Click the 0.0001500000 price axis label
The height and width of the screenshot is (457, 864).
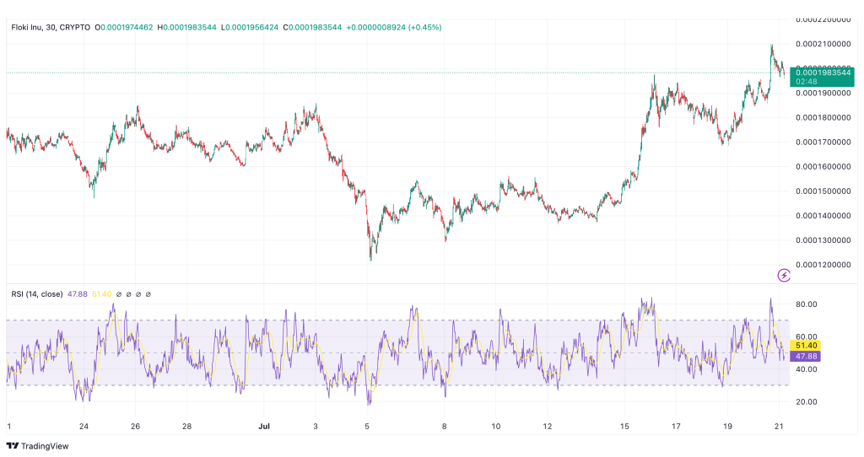coord(823,191)
